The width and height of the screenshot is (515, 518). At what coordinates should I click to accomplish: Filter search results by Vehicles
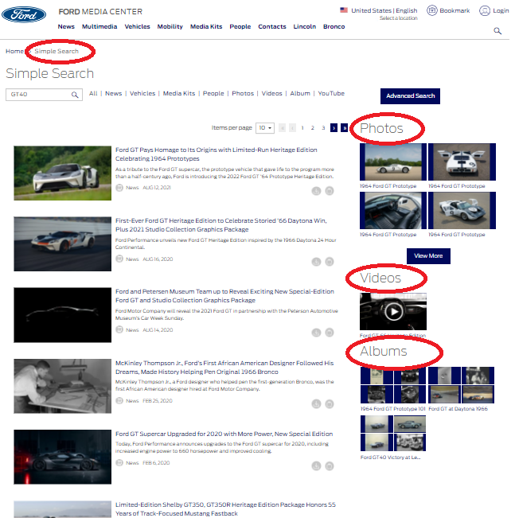[x=142, y=93]
